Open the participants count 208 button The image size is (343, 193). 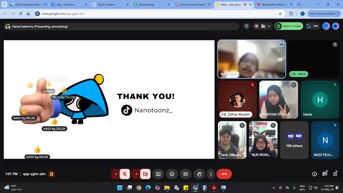click(312, 26)
